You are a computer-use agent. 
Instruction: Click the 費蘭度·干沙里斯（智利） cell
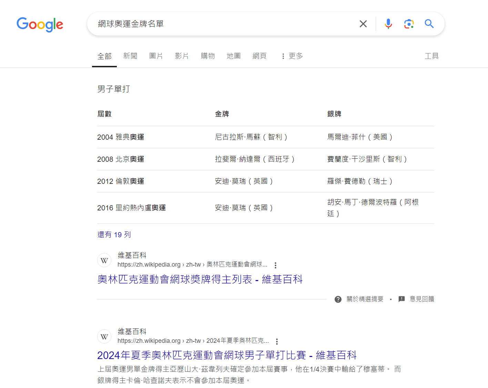[x=367, y=159]
